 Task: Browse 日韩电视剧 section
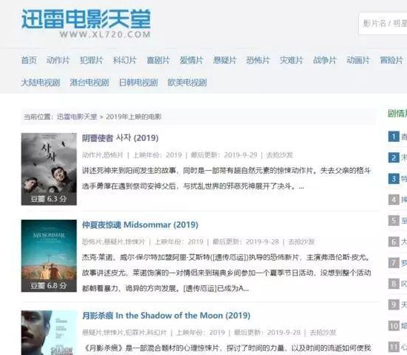[x=138, y=82]
